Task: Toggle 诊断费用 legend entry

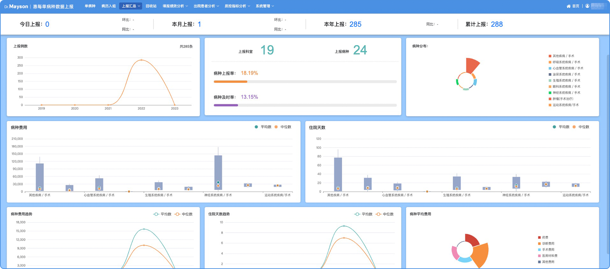Action: [546, 244]
